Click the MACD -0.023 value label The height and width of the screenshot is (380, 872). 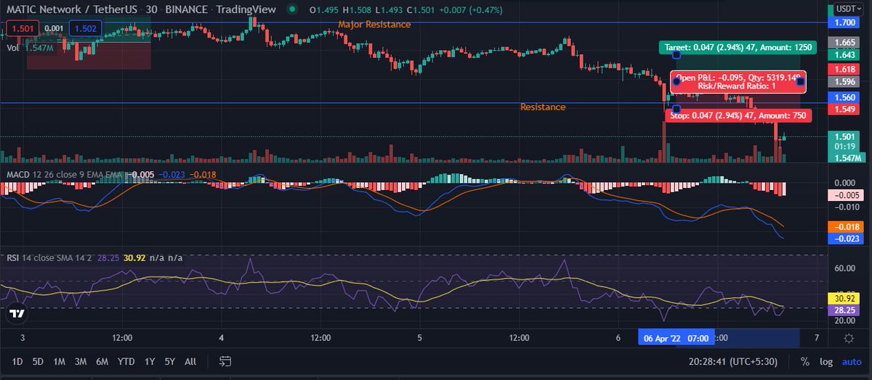point(845,238)
